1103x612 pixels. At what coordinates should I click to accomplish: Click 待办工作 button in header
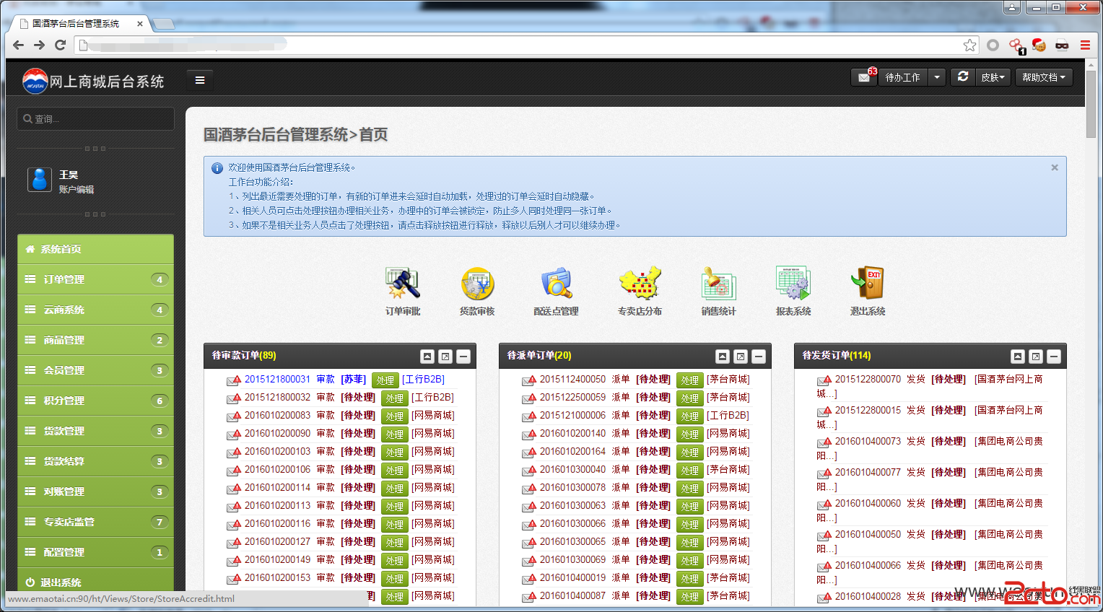(x=902, y=77)
